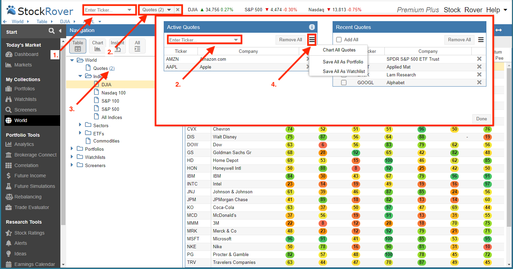Image resolution: width=513 pixels, height=269 pixels.
Task: Click the search magnifier in the Start header
Action: [52, 31]
